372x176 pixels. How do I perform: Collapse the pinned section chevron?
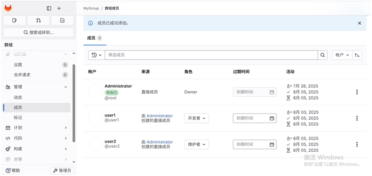(x=66, y=54)
